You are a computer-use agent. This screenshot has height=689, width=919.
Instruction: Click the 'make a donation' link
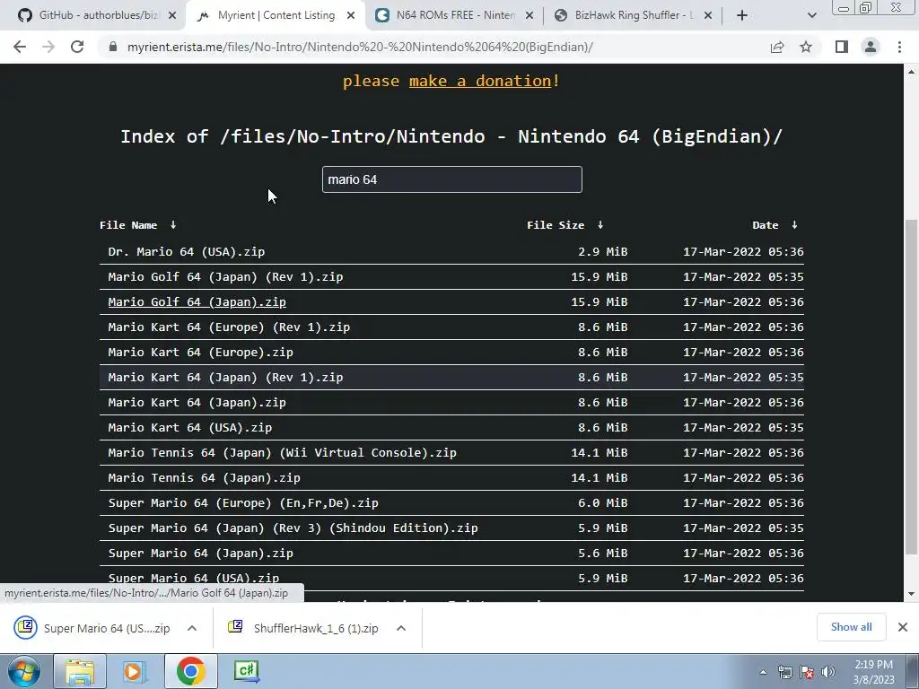point(480,81)
